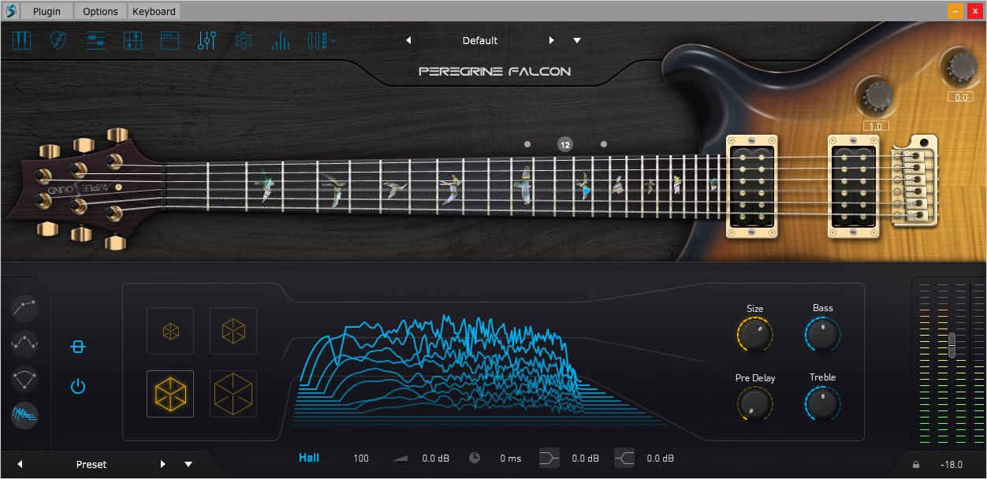
Task: Click the Treble knob
Action: 822,404
